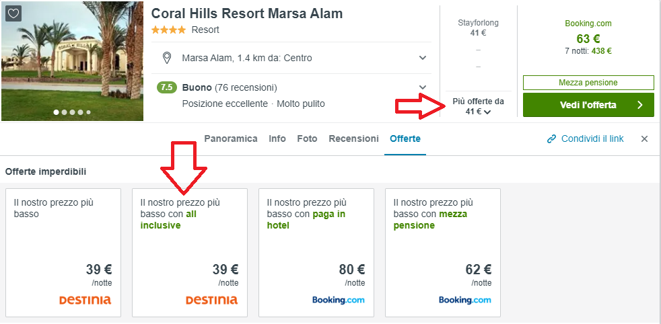Screen dimensions: 661x324
Task: Expand the Buono reviews section
Action: pos(423,87)
